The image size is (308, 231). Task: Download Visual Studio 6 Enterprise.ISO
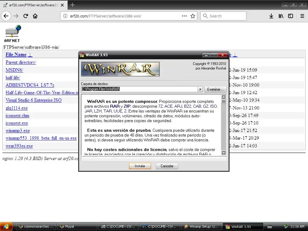34,100
